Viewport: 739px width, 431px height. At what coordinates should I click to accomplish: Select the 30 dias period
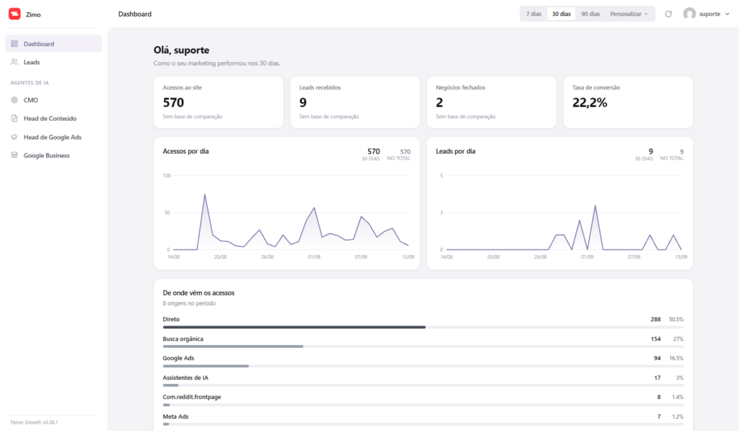click(x=561, y=14)
